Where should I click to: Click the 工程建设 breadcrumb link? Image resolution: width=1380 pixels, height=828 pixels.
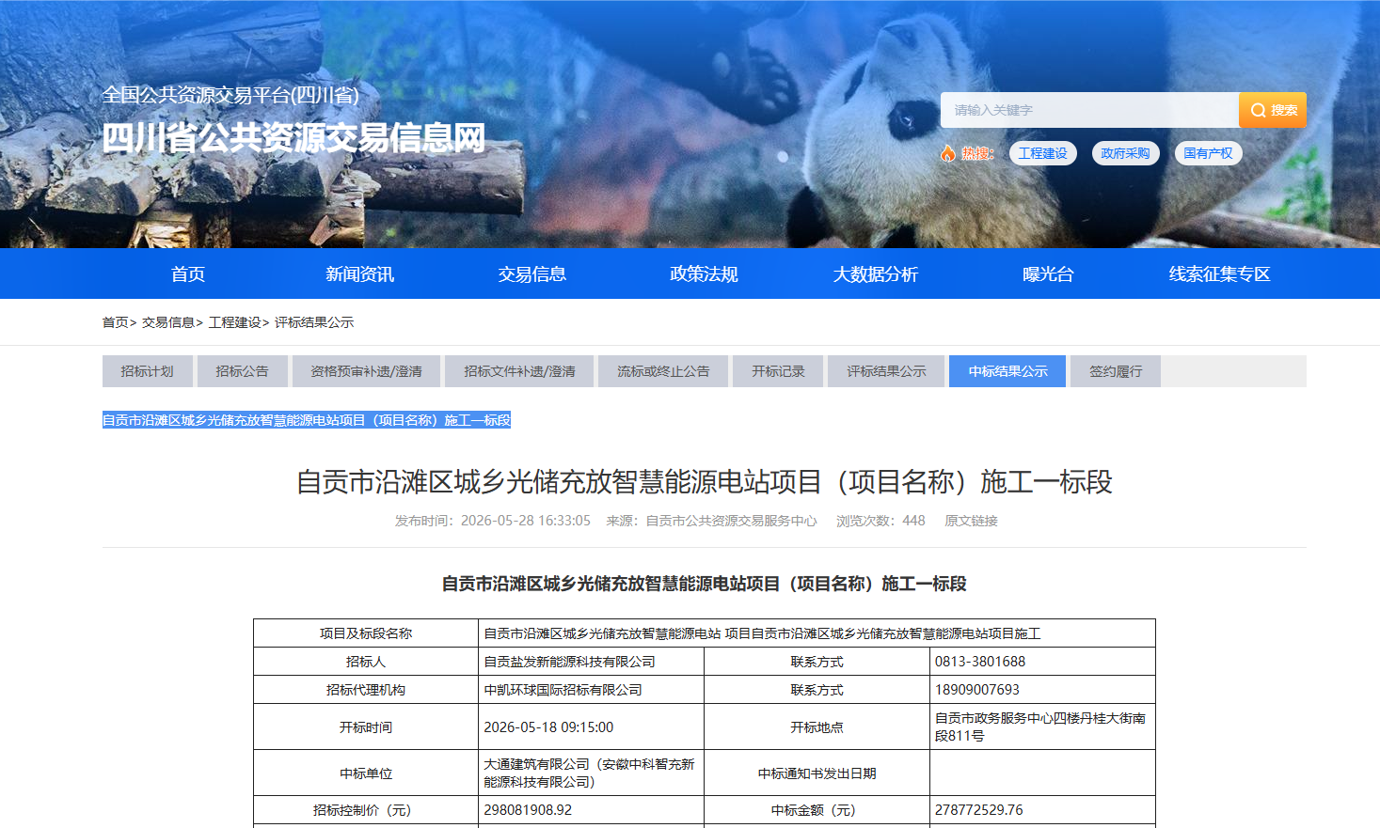[x=235, y=322]
